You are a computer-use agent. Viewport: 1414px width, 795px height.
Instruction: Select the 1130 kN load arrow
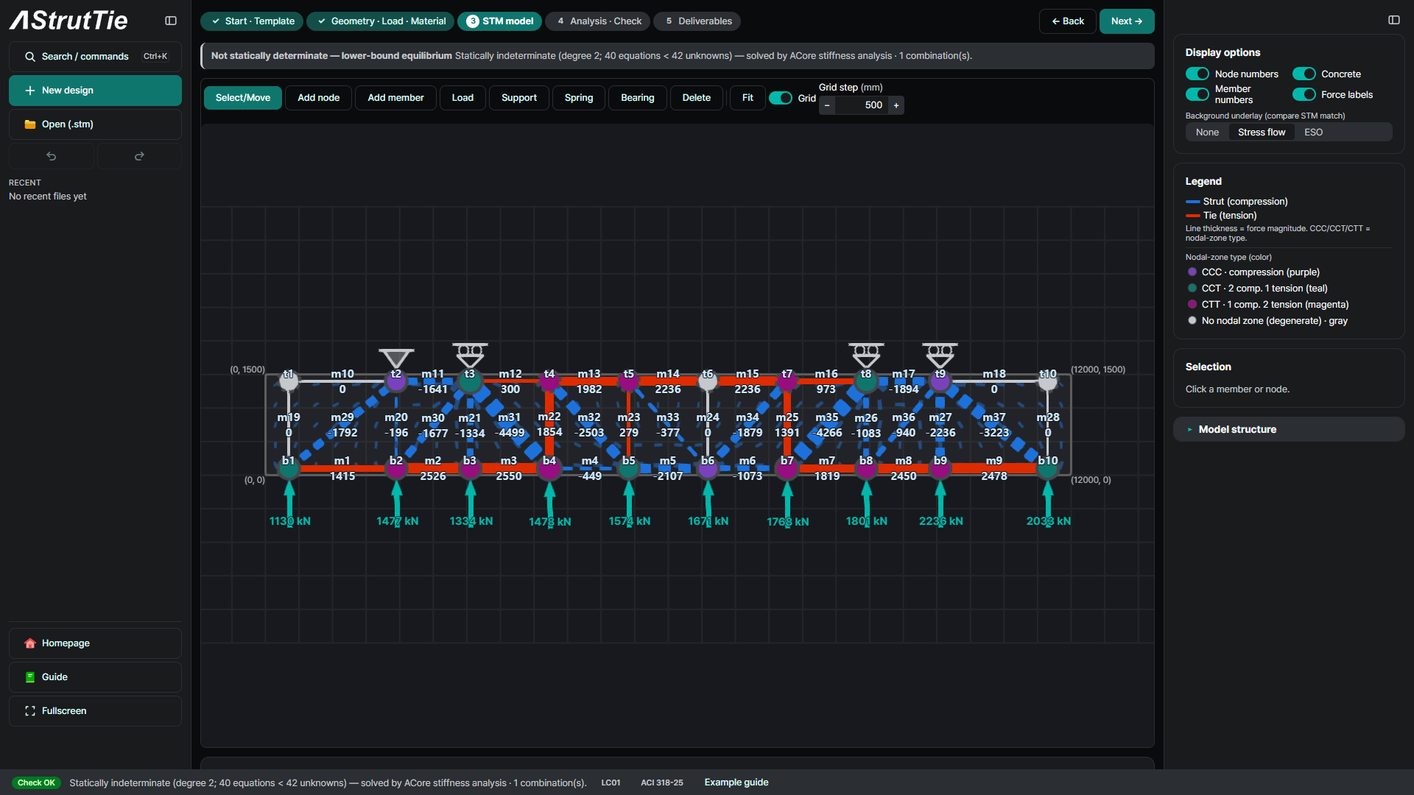point(289,503)
